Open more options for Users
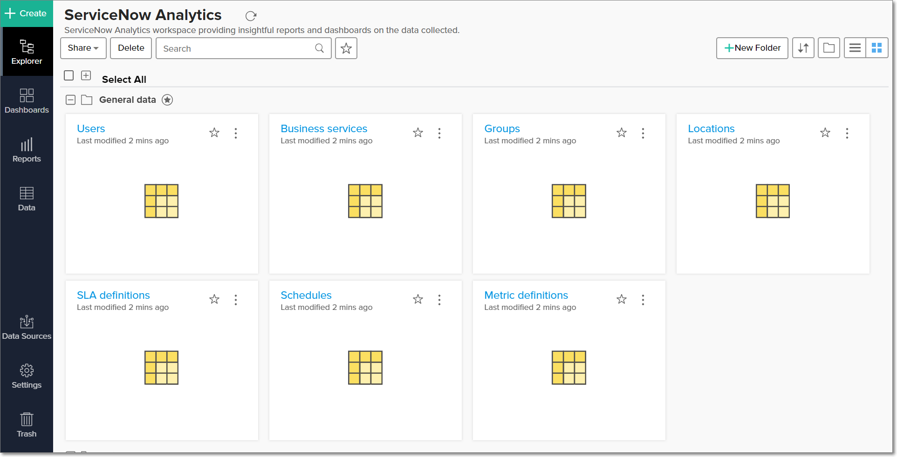This screenshot has height=457, width=897. click(236, 133)
